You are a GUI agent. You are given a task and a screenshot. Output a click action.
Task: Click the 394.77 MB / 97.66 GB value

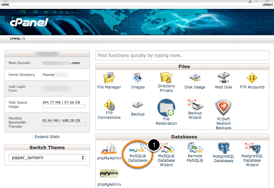click(61, 103)
